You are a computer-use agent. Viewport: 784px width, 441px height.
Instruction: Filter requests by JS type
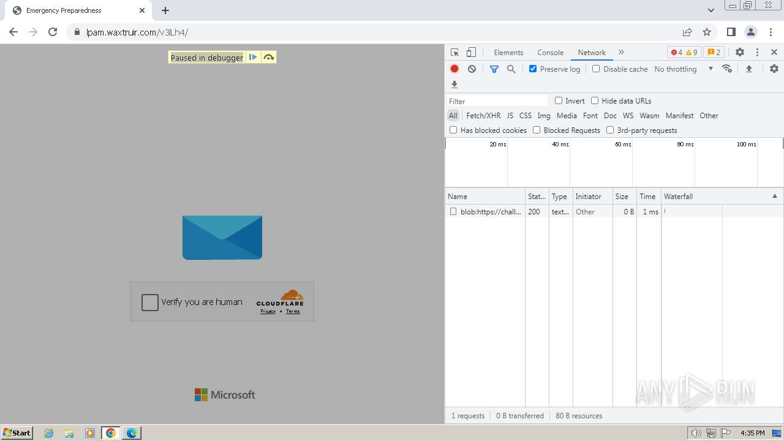pyautogui.click(x=510, y=115)
